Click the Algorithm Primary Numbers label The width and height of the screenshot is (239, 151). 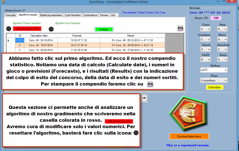(x=27, y=23)
